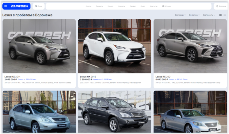Open the Журнал section
Screen dimensions: 229x134
(167, 6)
